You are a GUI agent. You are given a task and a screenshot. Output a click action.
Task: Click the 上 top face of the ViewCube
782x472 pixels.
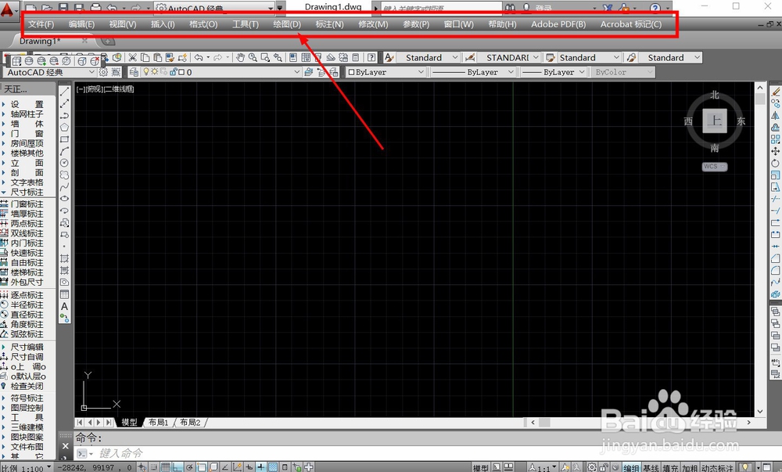(x=716, y=121)
